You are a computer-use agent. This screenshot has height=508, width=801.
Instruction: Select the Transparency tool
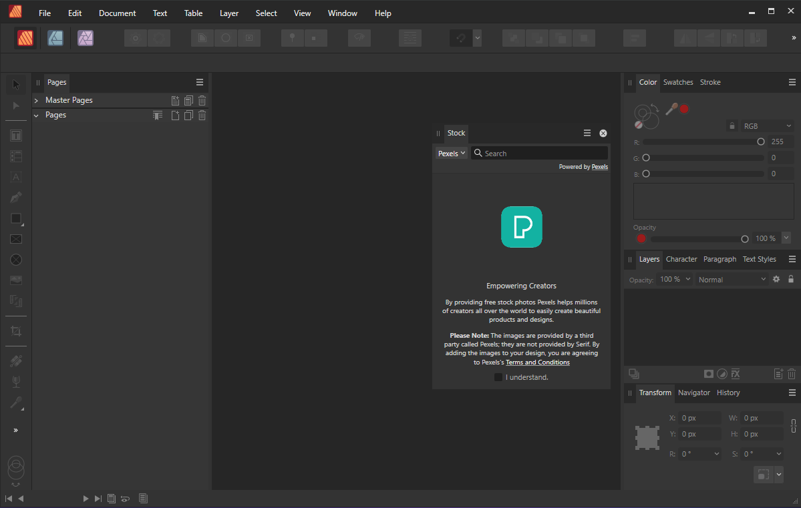16,382
